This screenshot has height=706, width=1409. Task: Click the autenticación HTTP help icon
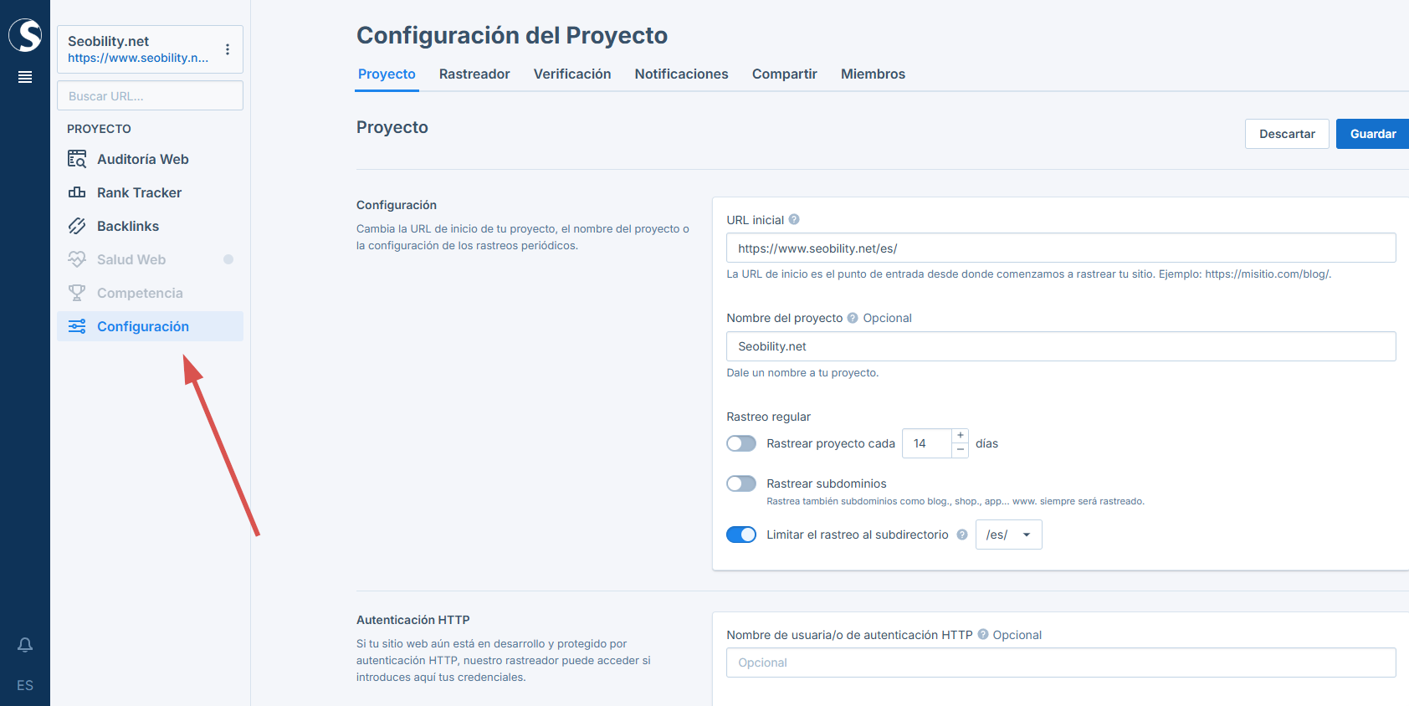(x=983, y=634)
